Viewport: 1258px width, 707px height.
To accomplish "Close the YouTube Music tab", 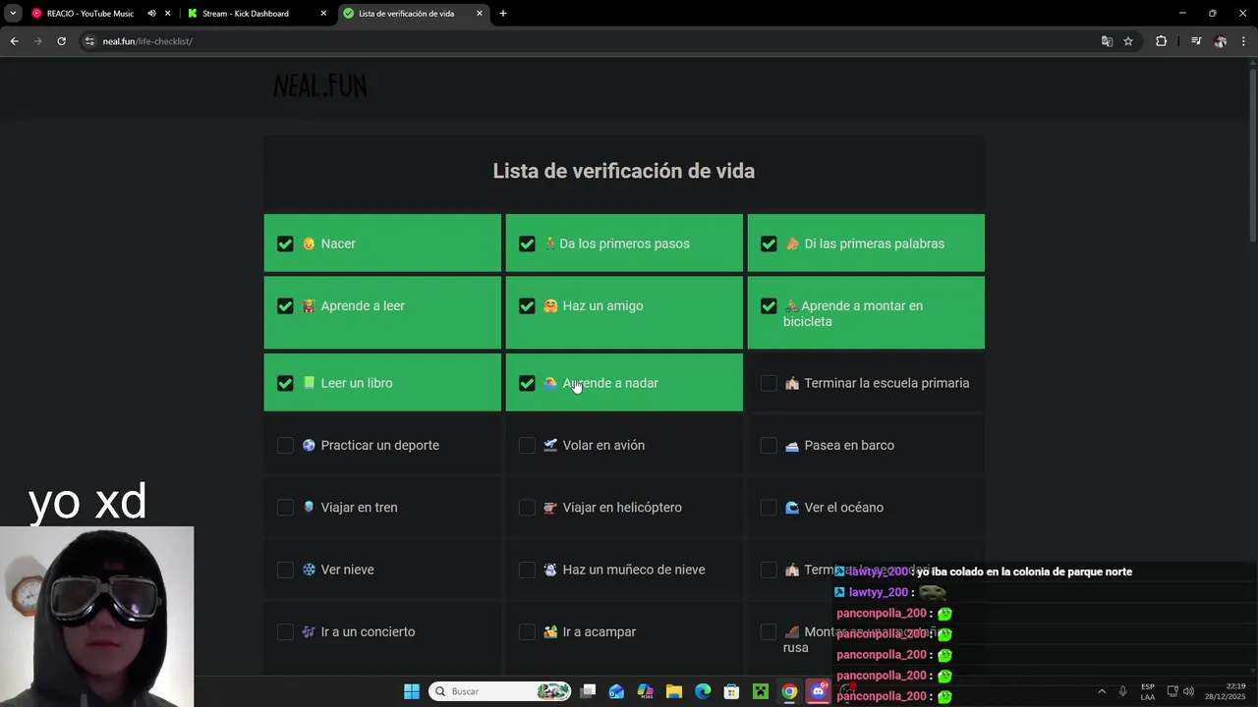I will (x=168, y=14).
